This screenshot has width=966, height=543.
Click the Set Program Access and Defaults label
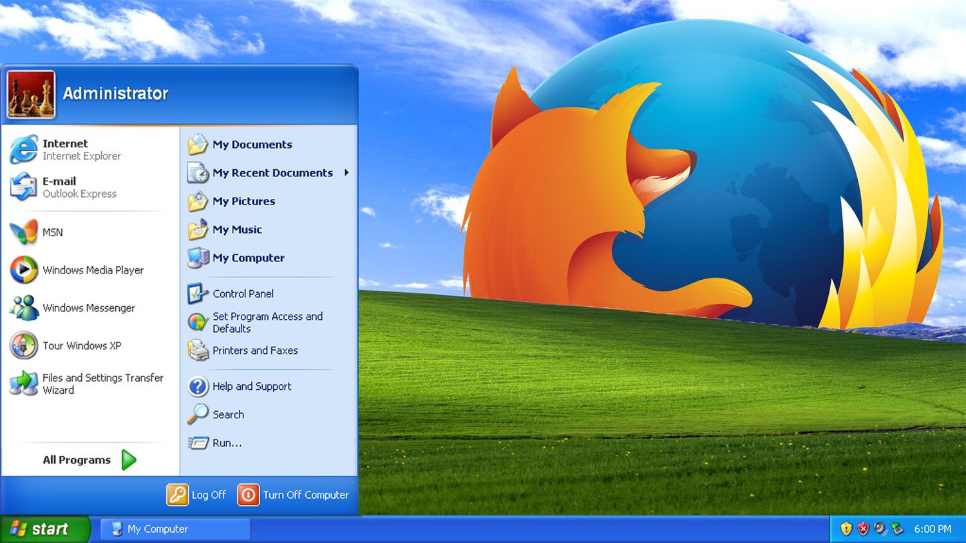267,322
